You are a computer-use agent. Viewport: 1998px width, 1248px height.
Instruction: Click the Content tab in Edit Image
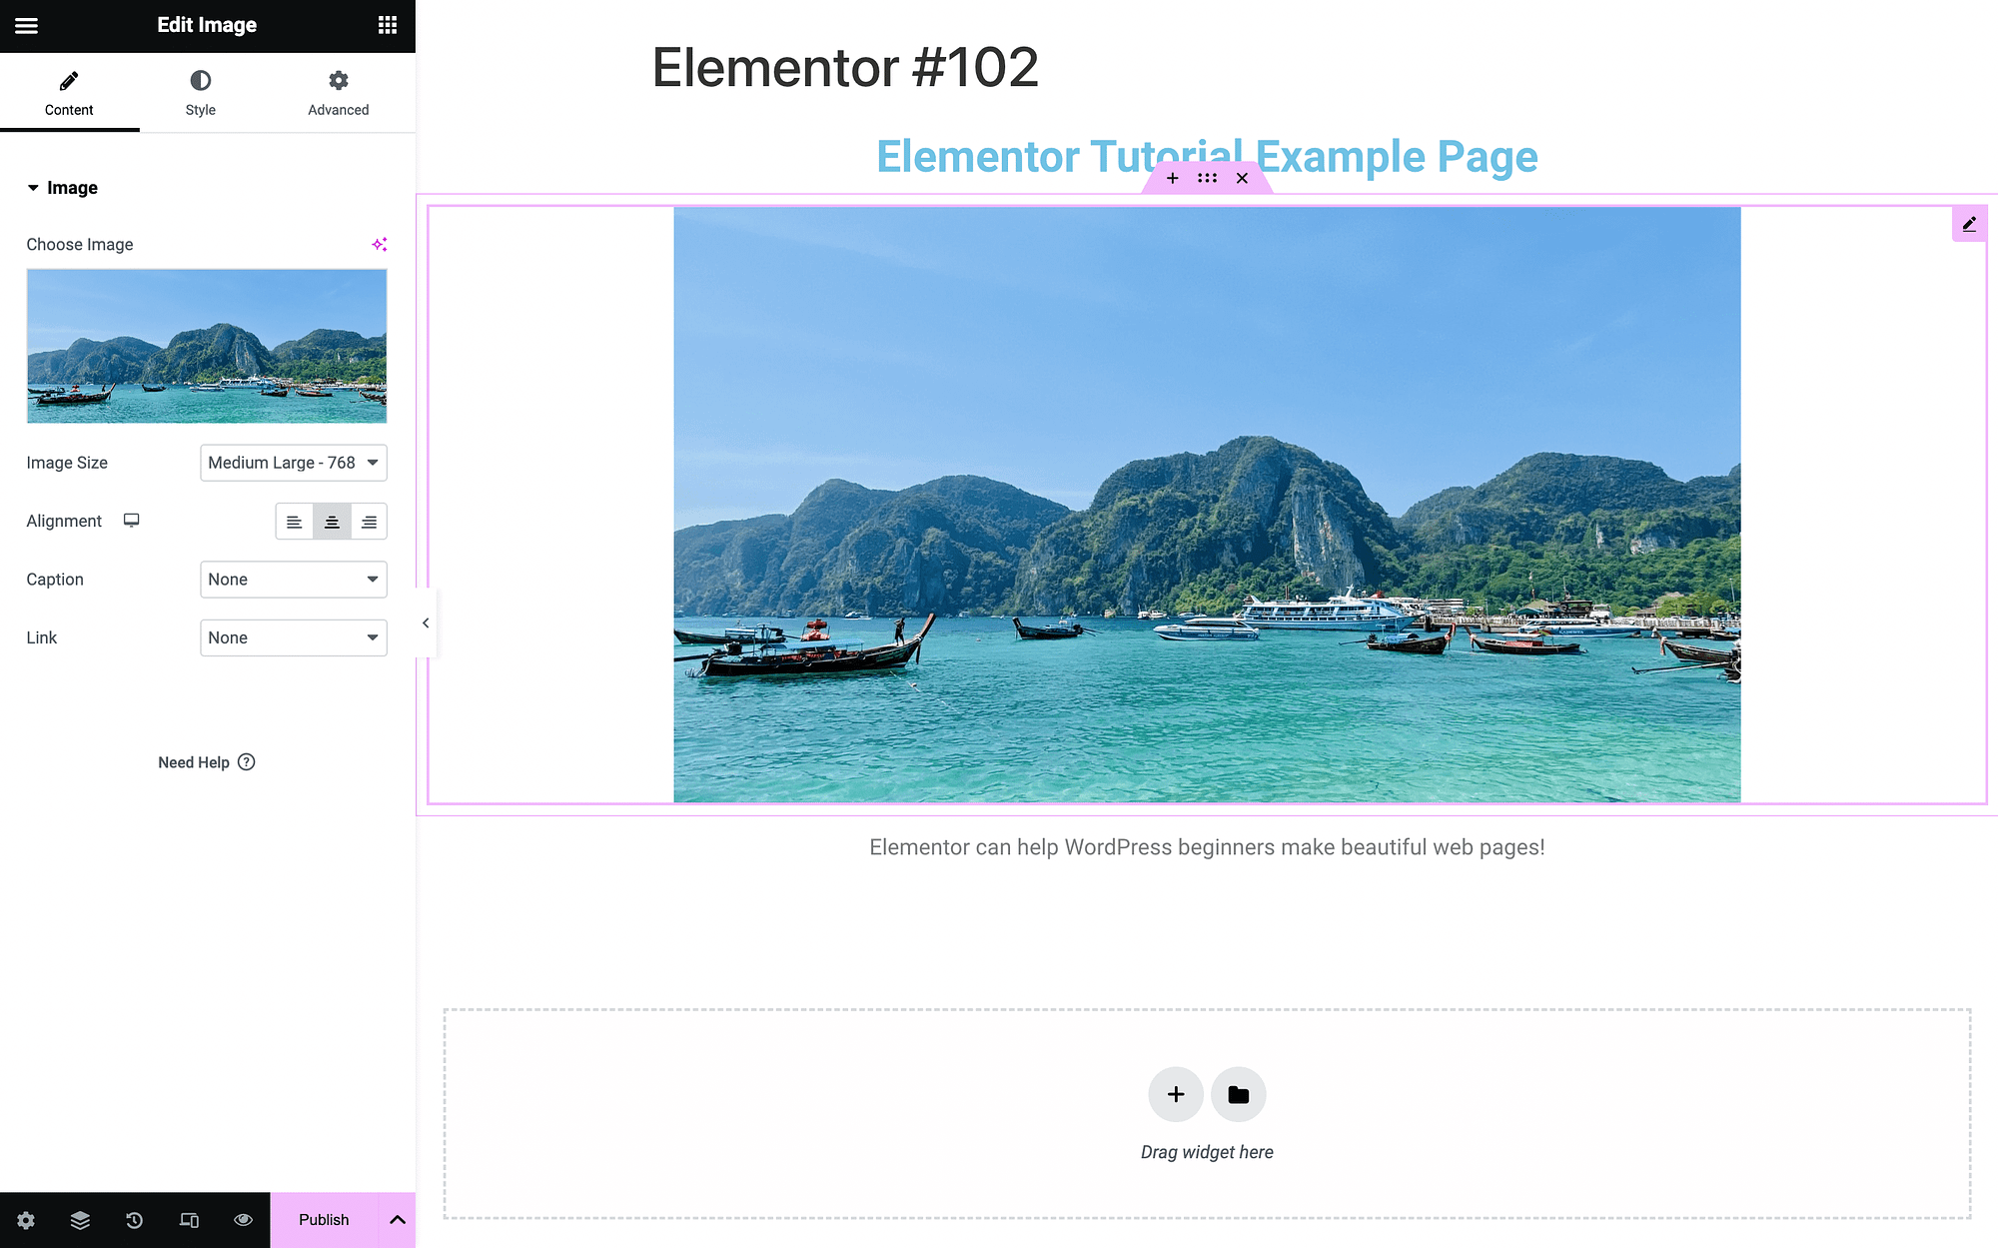click(x=68, y=92)
